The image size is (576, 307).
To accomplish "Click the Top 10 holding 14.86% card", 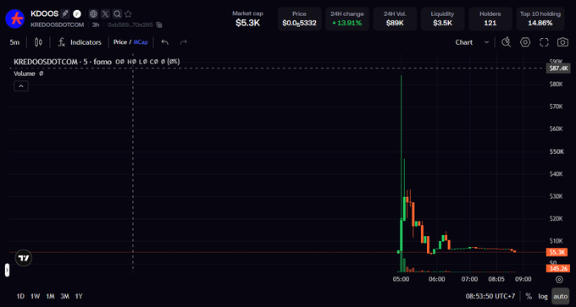I will coord(540,19).
